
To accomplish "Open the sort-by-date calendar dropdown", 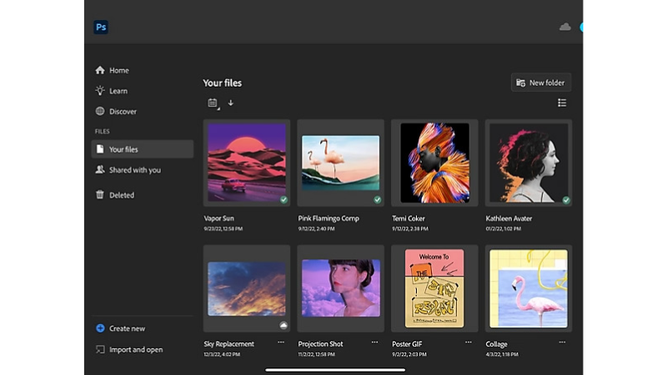I will point(213,102).
